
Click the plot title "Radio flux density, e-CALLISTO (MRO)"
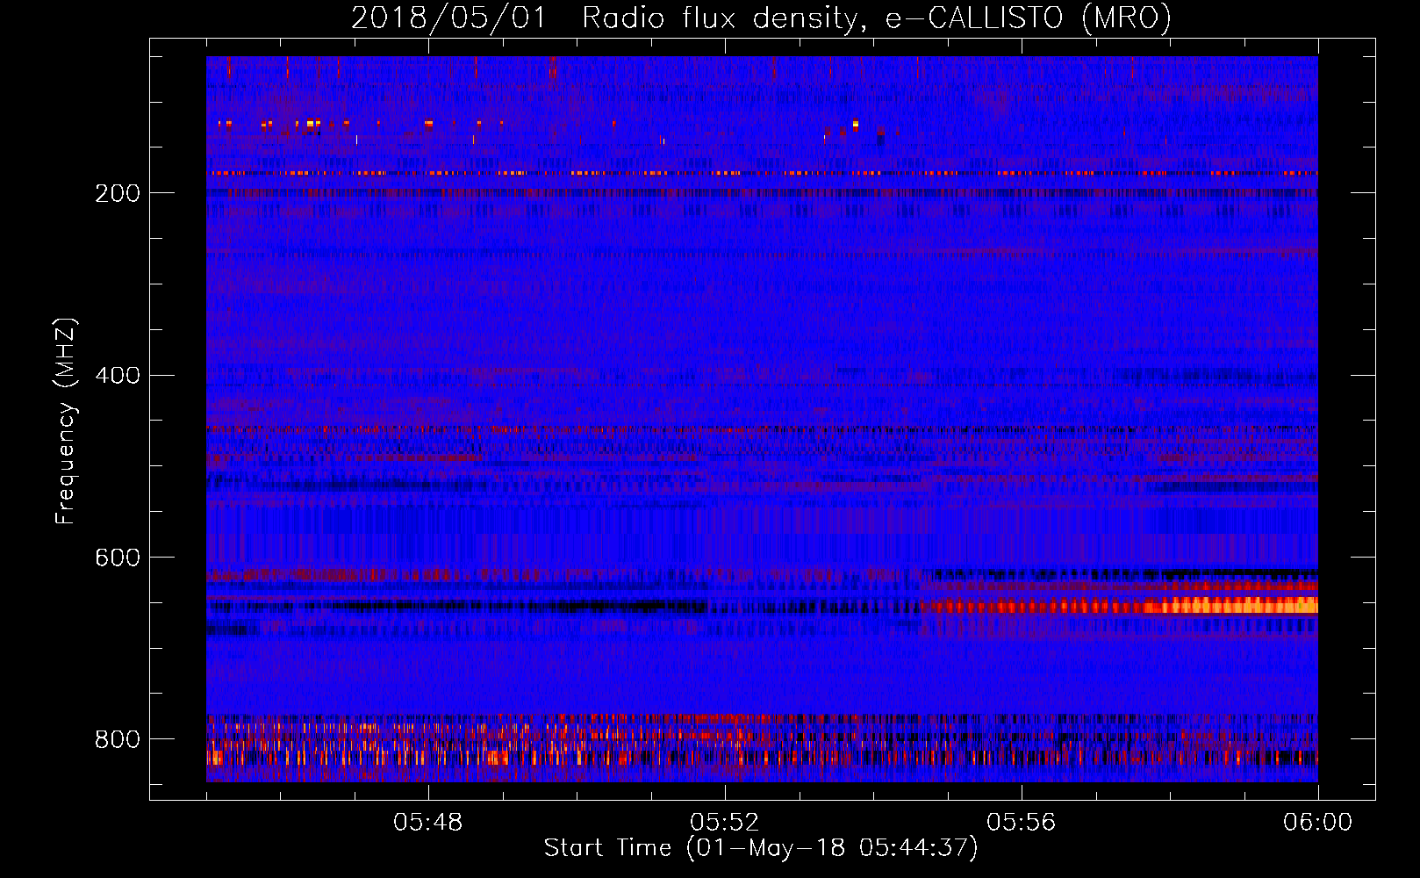(x=877, y=18)
